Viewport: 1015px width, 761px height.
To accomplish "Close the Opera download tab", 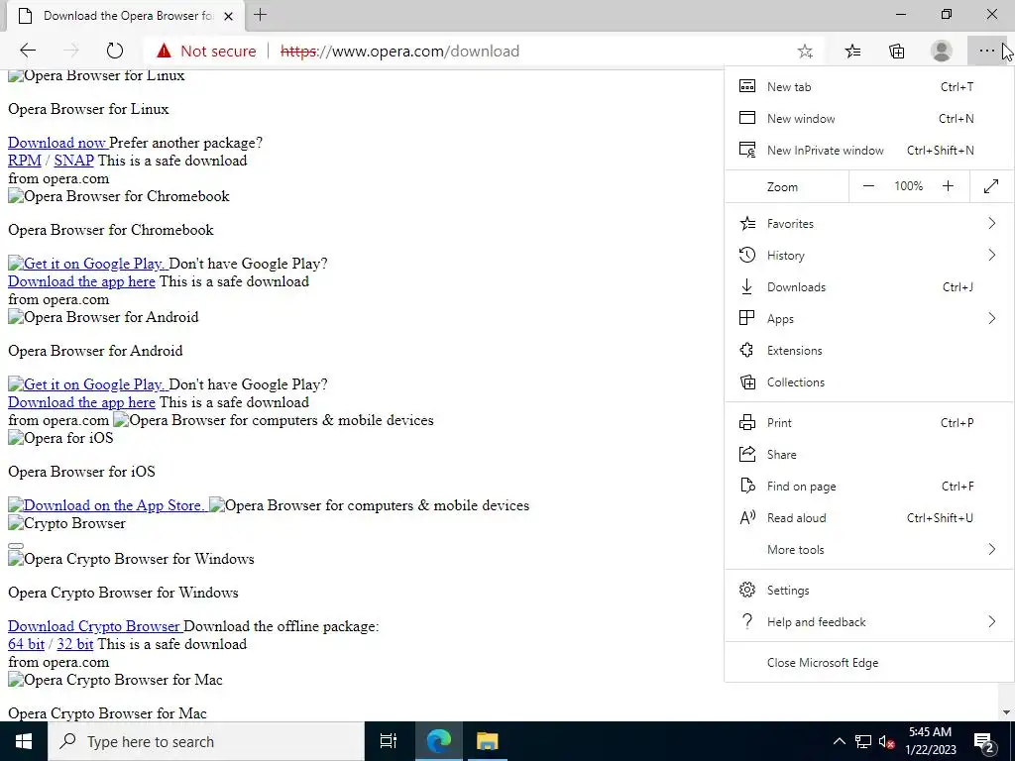I will 228,16.
